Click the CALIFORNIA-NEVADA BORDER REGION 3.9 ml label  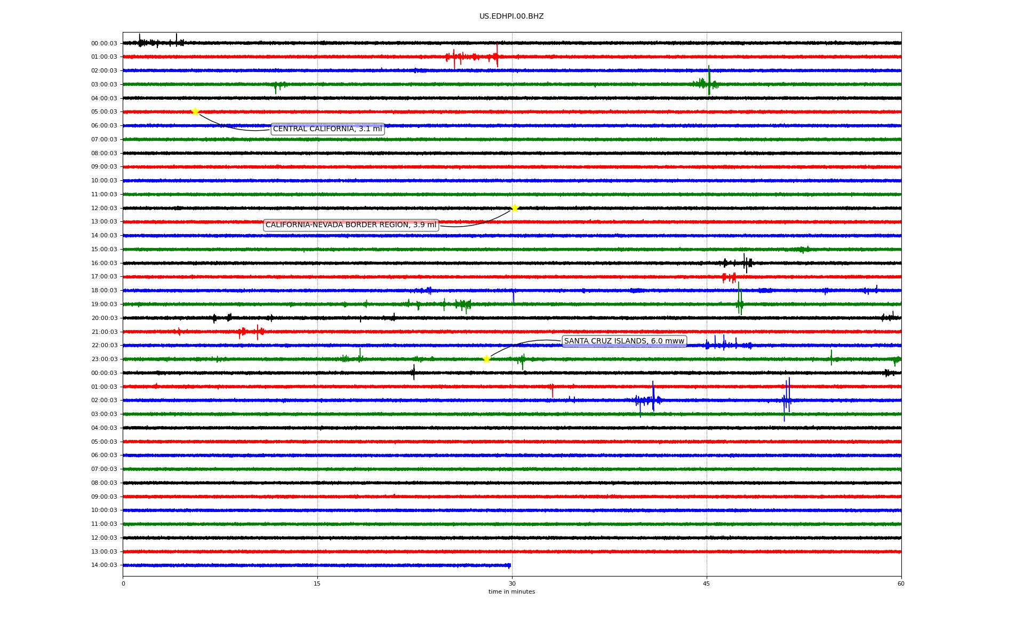(x=351, y=225)
